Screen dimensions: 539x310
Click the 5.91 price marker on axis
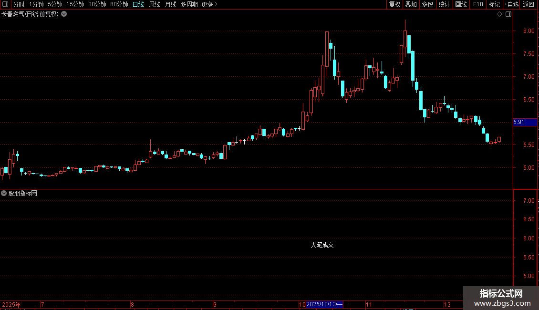(x=525, y=122)
